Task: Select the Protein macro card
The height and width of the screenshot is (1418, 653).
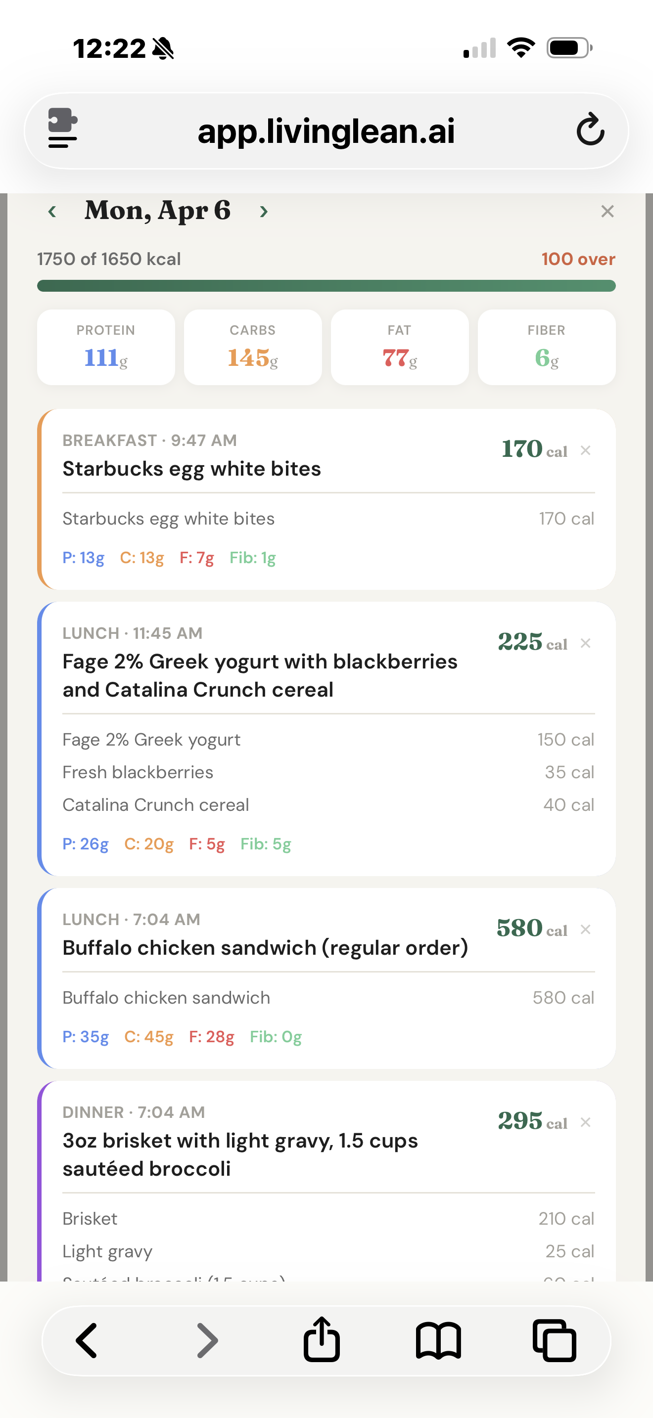Action: pyautogui.click(x=106, y=347)
